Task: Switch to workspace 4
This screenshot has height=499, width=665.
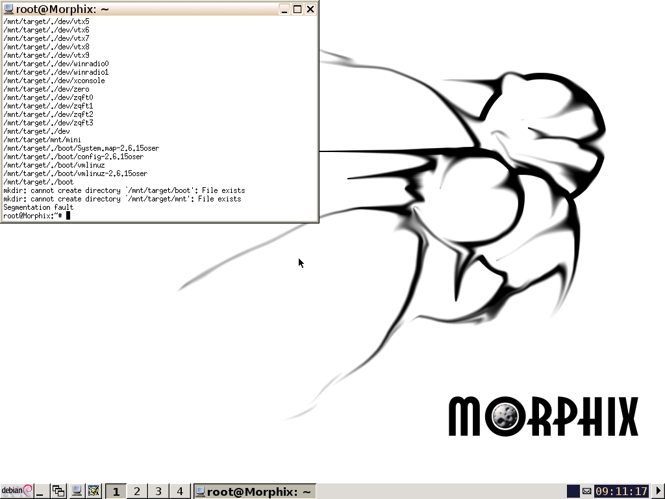Action: coord(180,491)
